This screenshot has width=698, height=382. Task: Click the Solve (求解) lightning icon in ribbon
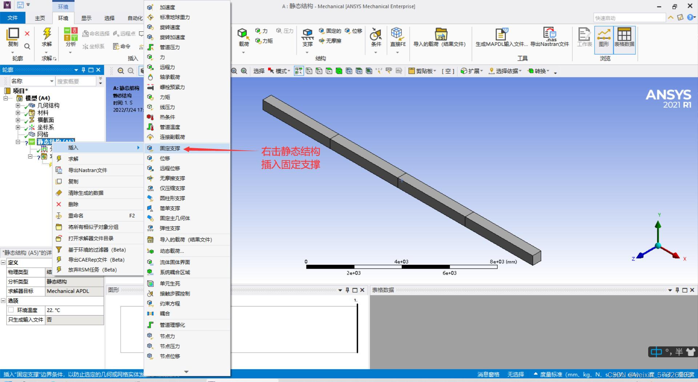pyautogui.click(x=47, y=34)
